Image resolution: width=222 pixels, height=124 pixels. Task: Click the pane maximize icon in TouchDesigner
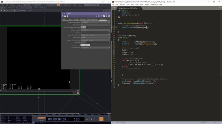click(106, 11)
